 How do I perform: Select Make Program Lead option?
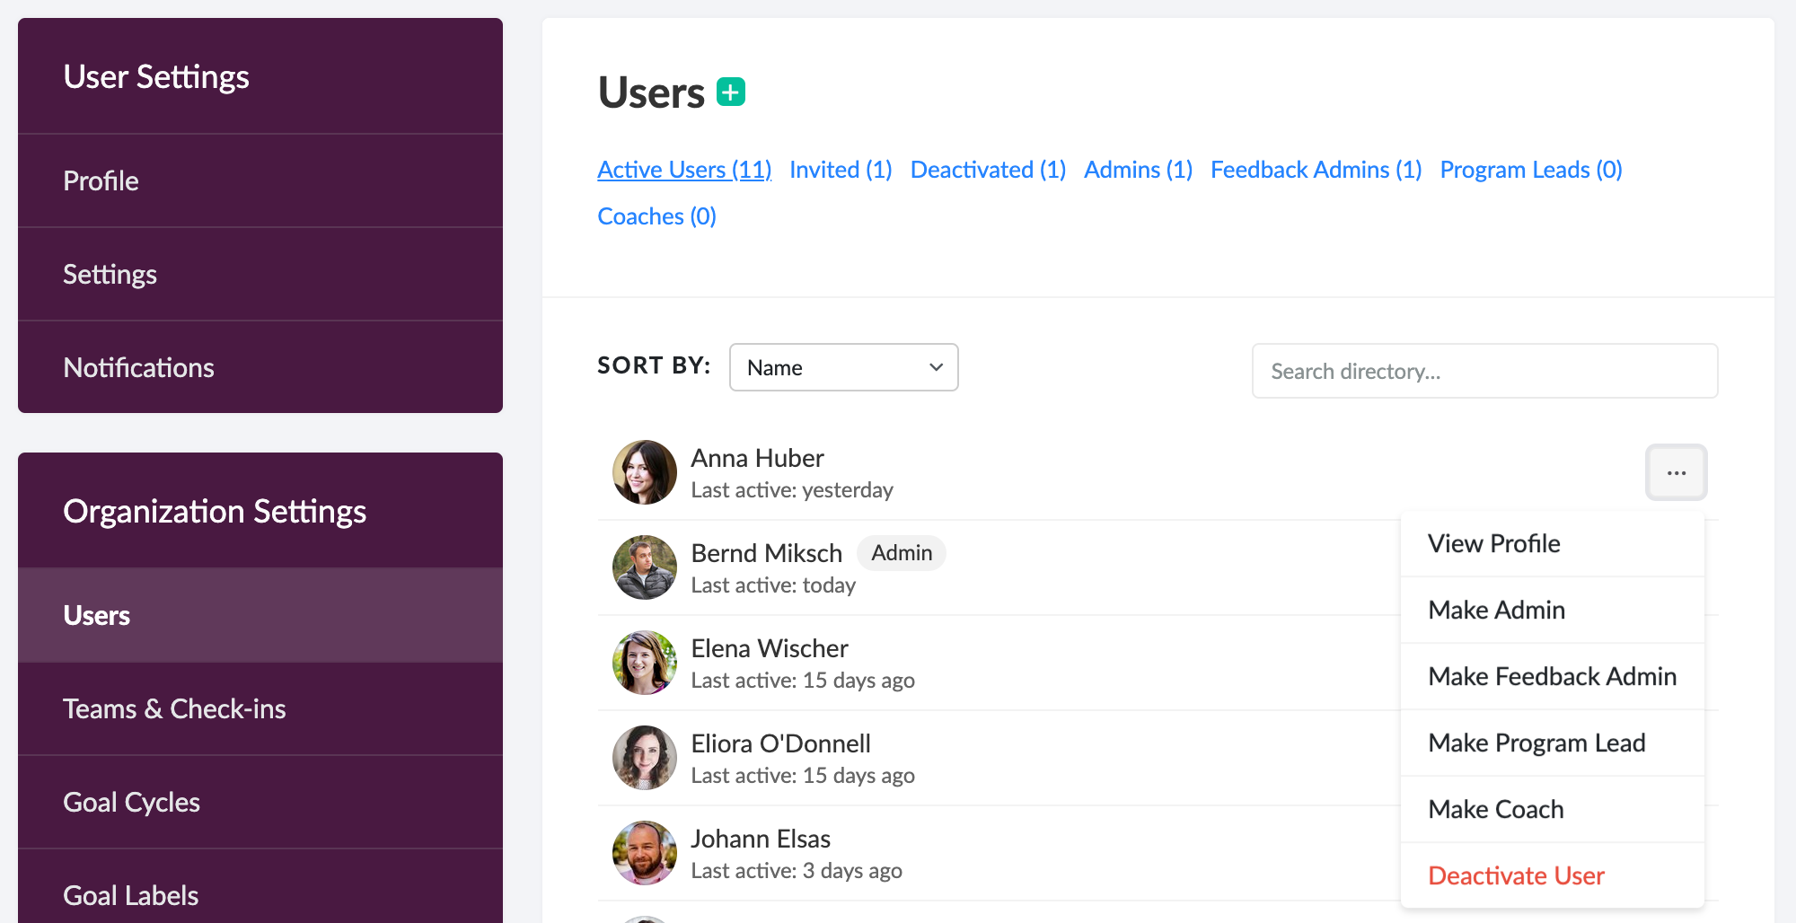point(1553,743)
